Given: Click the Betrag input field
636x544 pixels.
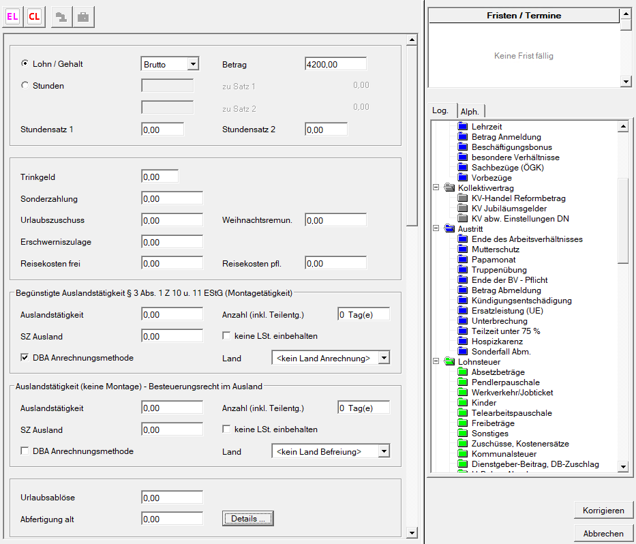Looking at the screenshot, I should tap(335, 64).
